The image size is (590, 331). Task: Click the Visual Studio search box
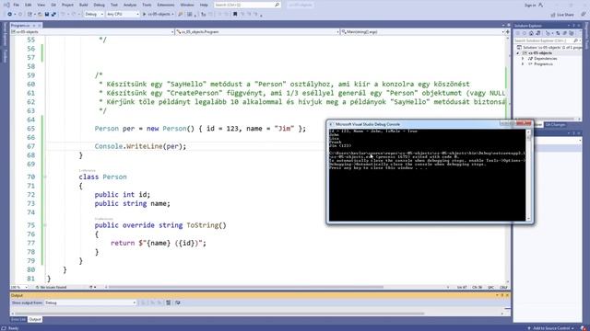(247, 5)
